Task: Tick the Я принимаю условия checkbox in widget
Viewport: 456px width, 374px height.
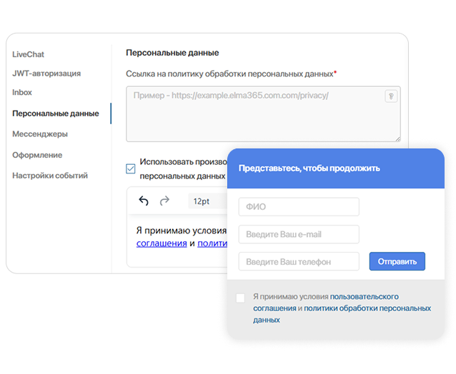Action: coord(240,298)
